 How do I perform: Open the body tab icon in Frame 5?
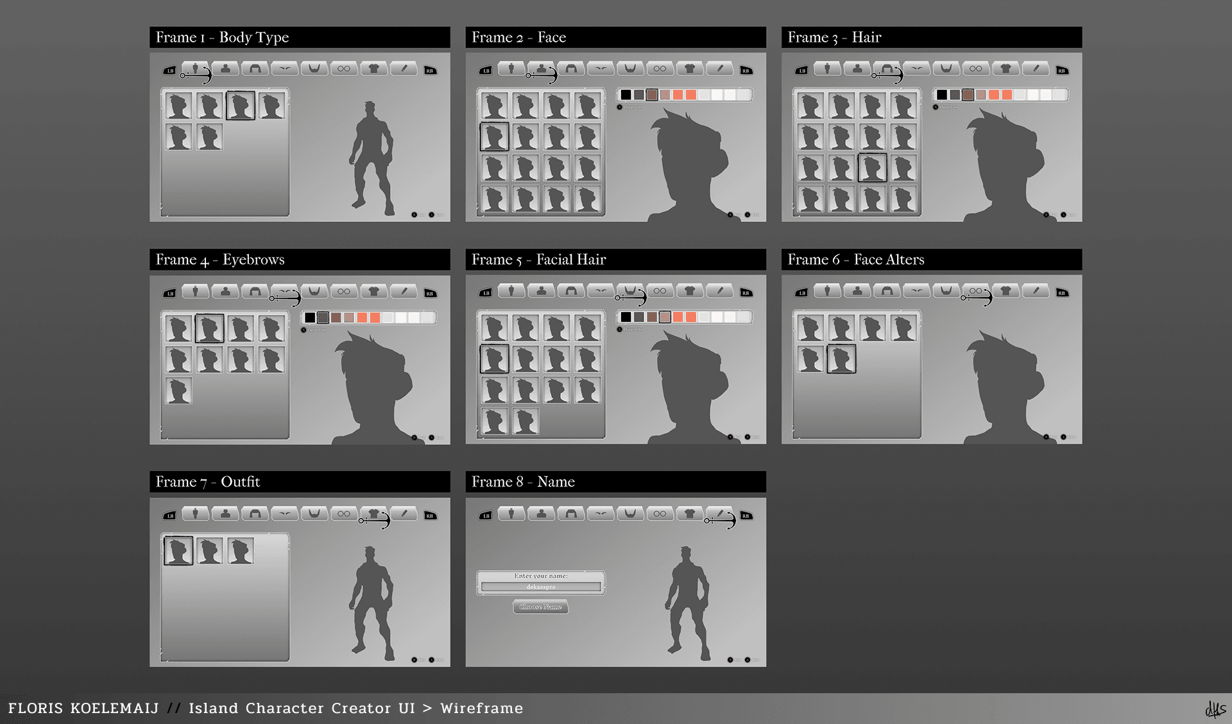coord(511,291)
